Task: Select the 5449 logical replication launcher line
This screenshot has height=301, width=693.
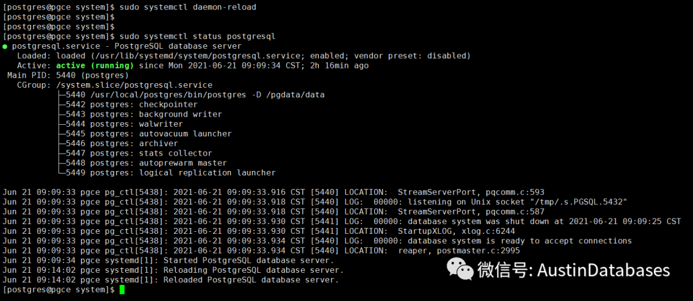Action: [x=167, y=172]
